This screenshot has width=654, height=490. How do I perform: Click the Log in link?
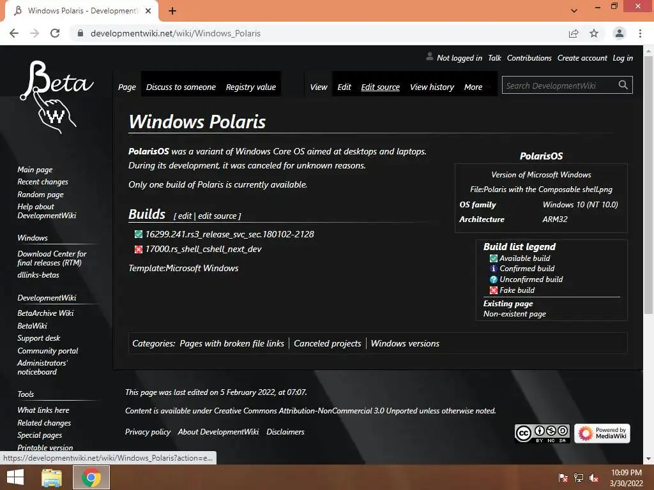(623, 58)
